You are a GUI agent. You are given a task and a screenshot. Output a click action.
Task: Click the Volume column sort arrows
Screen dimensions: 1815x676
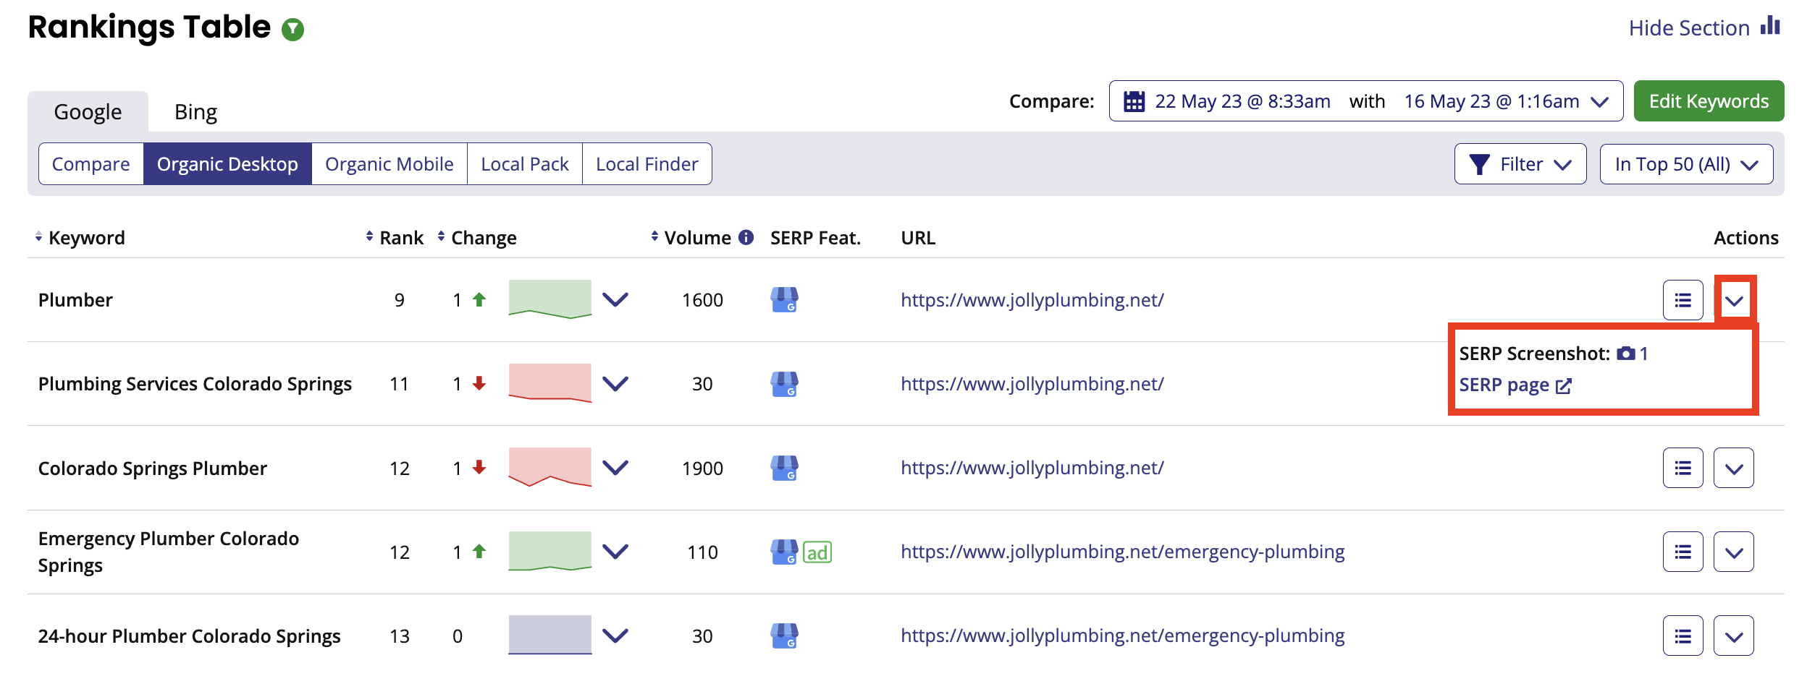tap(654, 236)
